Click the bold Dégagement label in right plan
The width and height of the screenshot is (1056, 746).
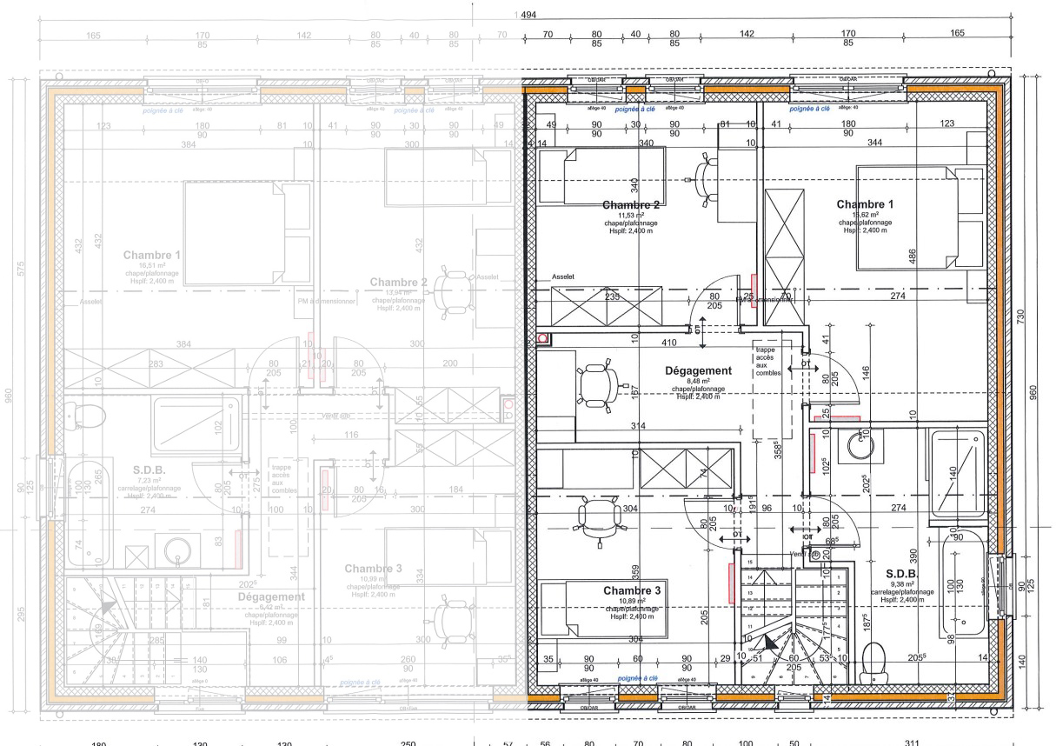pyautogui.click(x=701, y=370)
